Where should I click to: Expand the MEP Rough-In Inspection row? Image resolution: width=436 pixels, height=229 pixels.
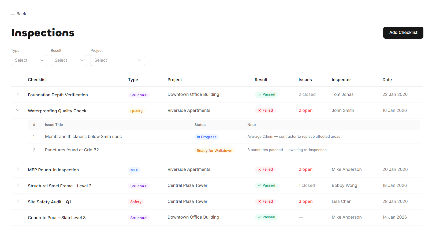coord(18,169)
